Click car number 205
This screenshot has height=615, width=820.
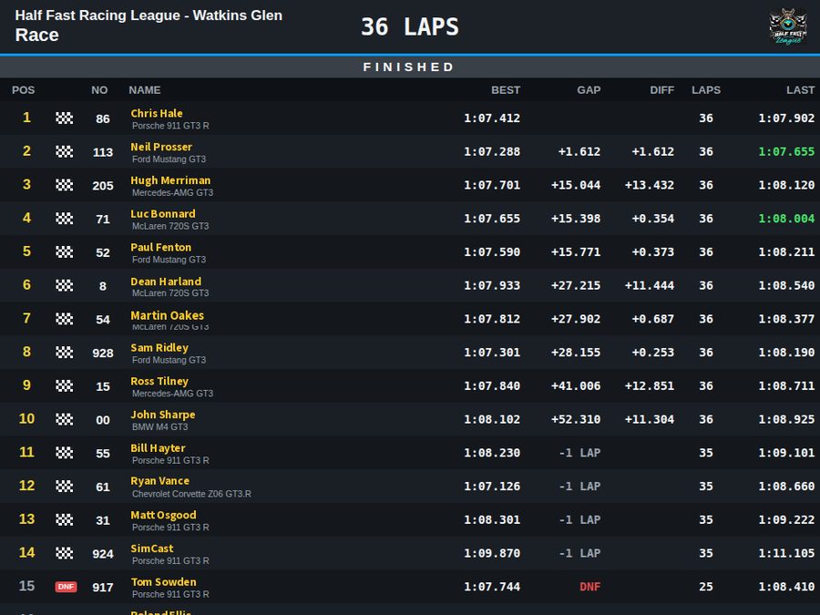click(103, 186)
